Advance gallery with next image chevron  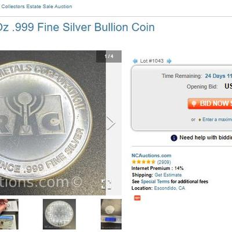(x=111, y=123)
